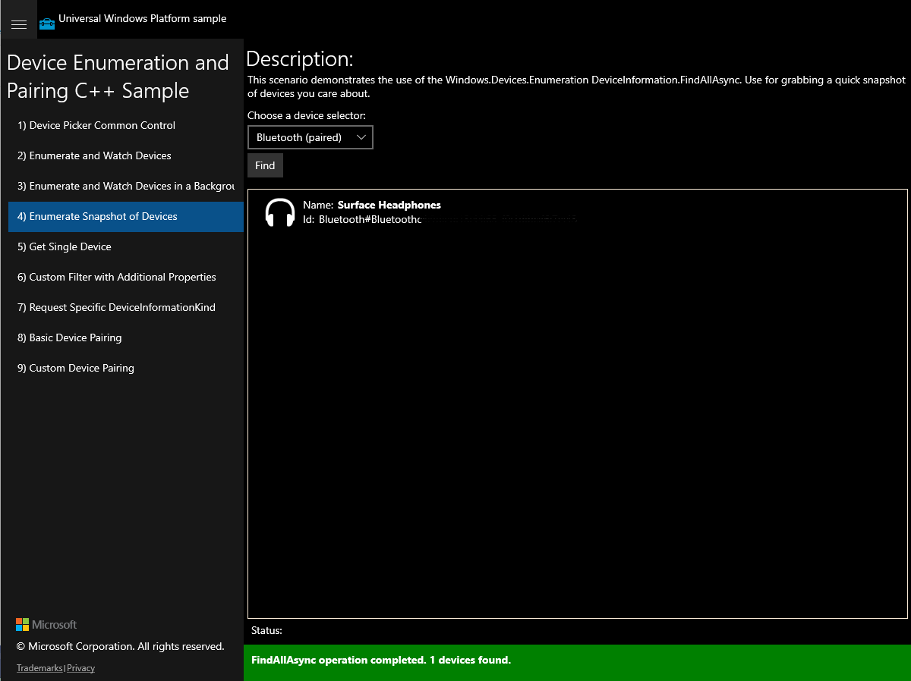911x681 pixels.
Task: Open the Privacy link
Action: point(81,668)
